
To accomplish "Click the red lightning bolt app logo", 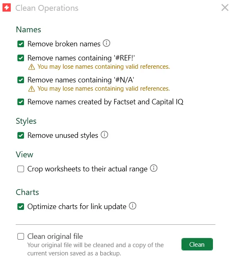I will click(7, 7).
